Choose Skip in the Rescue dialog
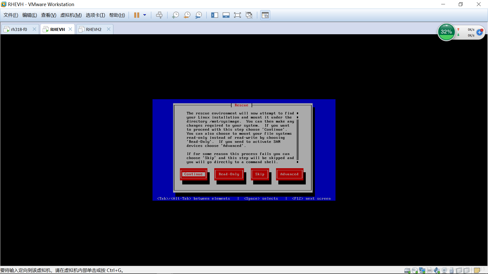488x274 pixels. coord(260,174)
